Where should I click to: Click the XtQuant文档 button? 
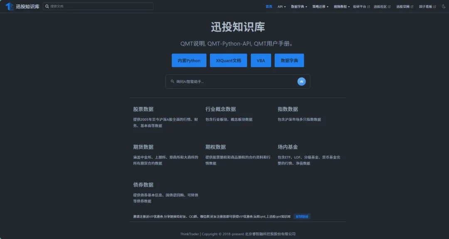(x=229, y=60)
